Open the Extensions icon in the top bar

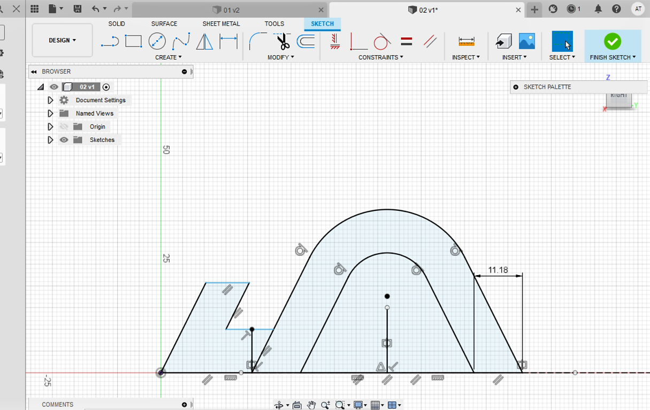coord(553,9)
